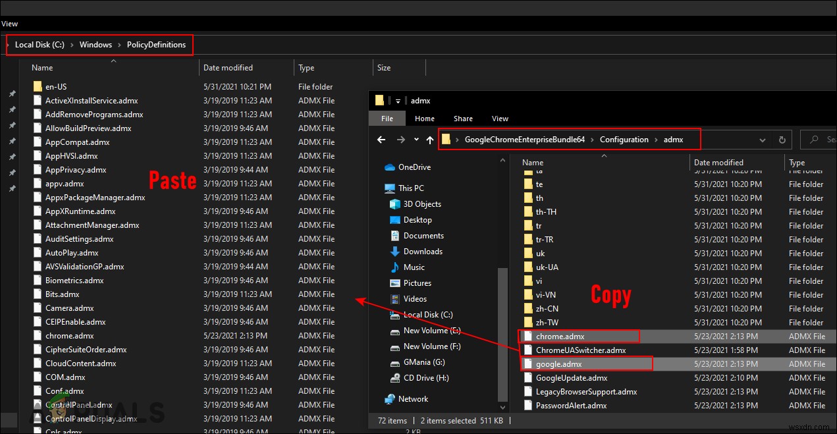This screenshot has height=434, width=837.
Task: Open OneDrive in the navigation pane
Action: [414, 167]
